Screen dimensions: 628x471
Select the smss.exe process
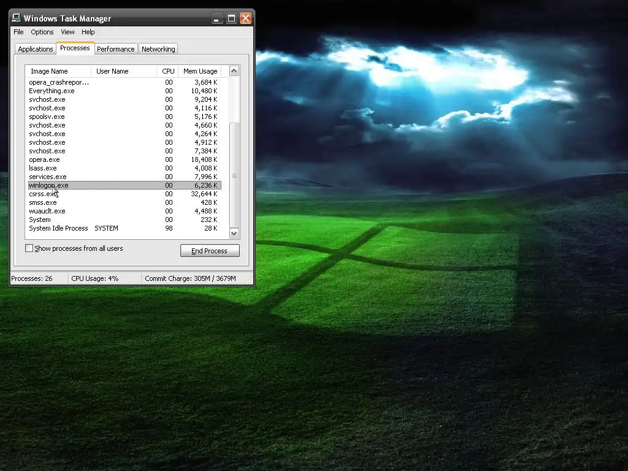pyautogui.click(x=124, y=202)
